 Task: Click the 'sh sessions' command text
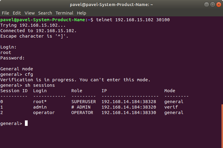[x=40, y=85]
